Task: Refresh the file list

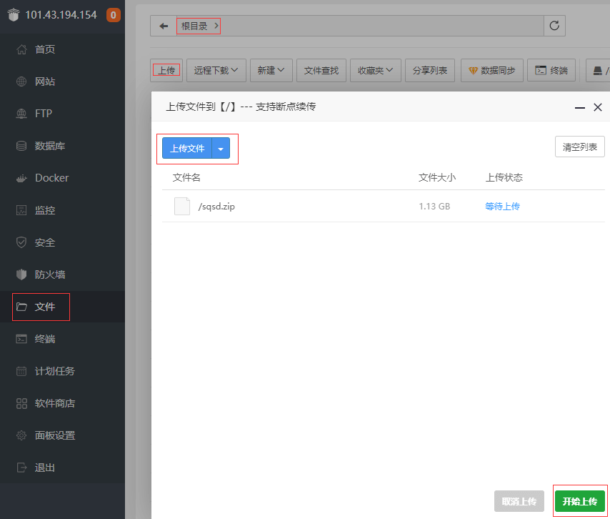Action: [x=554, y=26]
